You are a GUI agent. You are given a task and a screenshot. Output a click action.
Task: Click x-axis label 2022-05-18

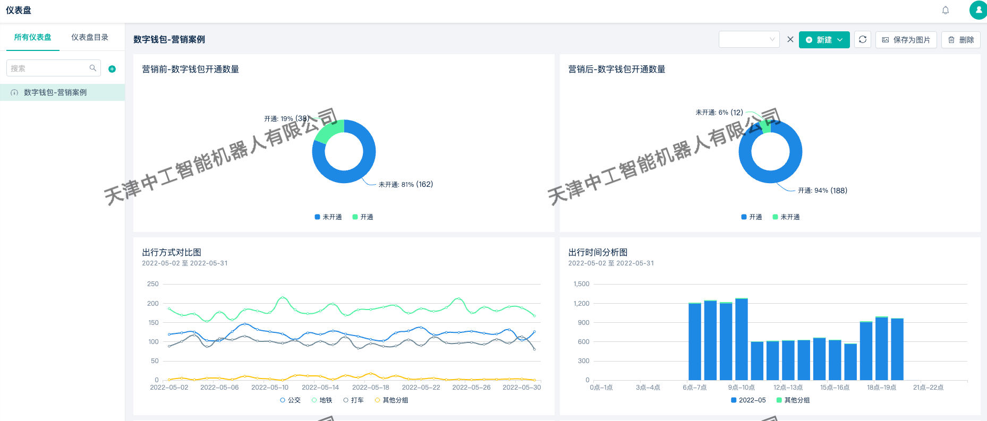(x=371, y=388)
